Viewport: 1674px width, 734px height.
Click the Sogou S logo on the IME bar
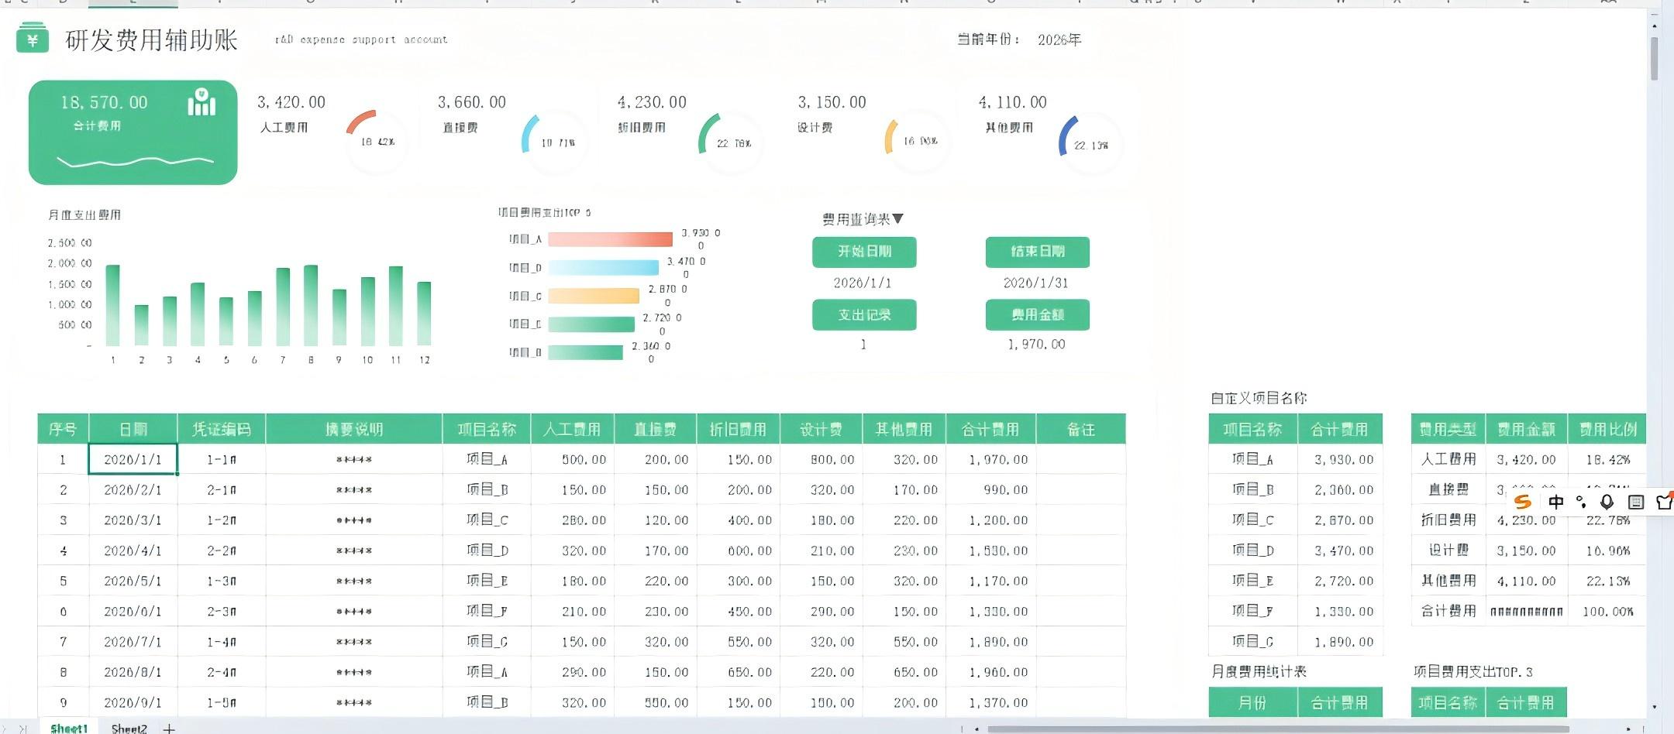(x=1523, y=502)
